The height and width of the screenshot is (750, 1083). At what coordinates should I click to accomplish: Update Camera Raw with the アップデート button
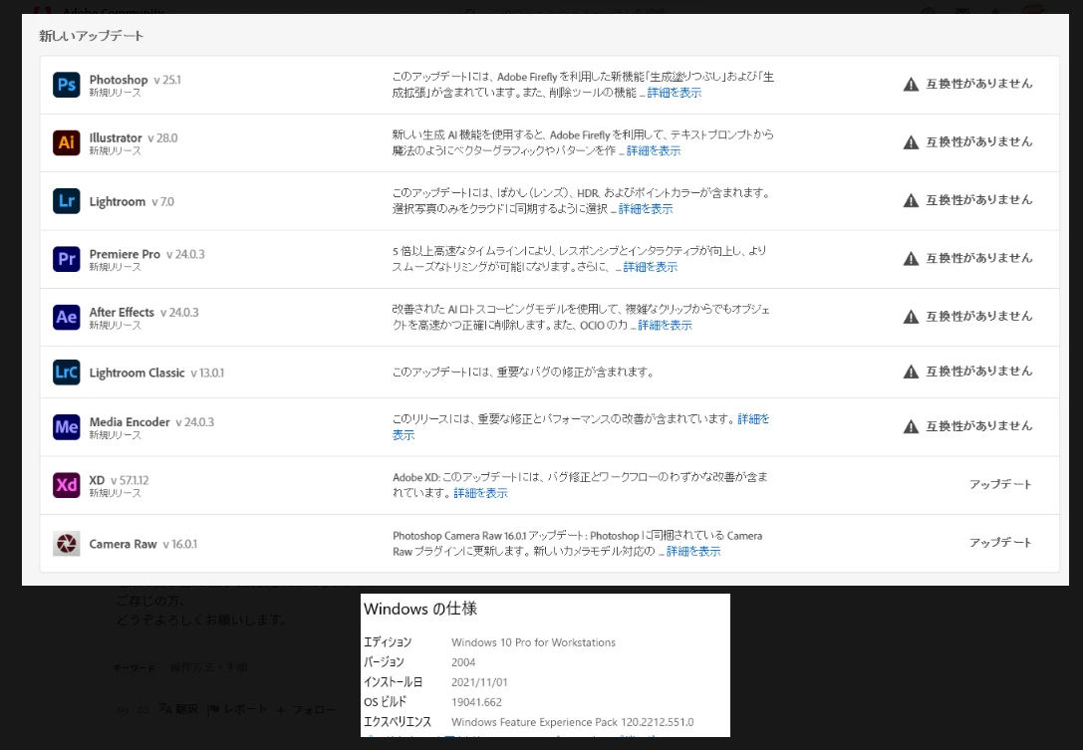pyautogui.click(x=1000, y=542)
